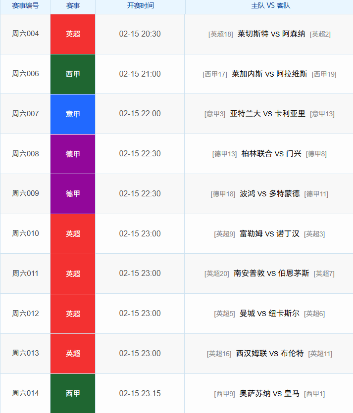Click the blue 意甲 league cell
The image size is (353, 413).
click(73, 114)
